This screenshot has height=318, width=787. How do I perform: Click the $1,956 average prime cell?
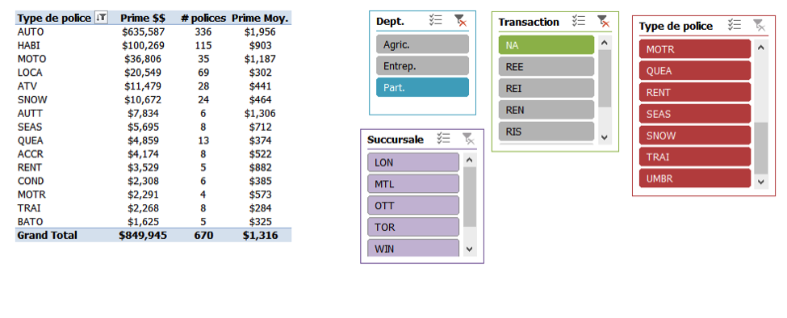260,32
